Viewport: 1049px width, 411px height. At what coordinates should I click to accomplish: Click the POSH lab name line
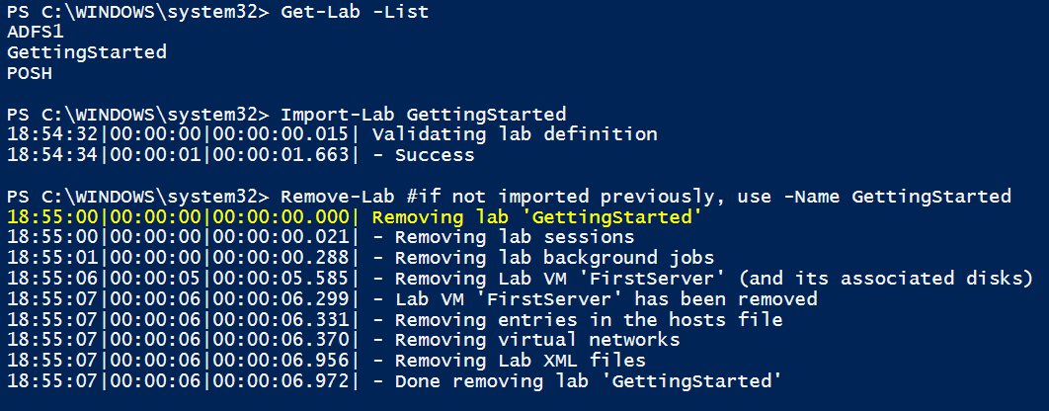coord(29,72)
